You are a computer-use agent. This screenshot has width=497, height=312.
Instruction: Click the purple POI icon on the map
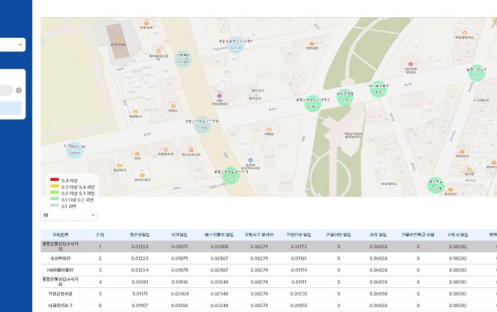pyautogui.click(x=219, y=95)
